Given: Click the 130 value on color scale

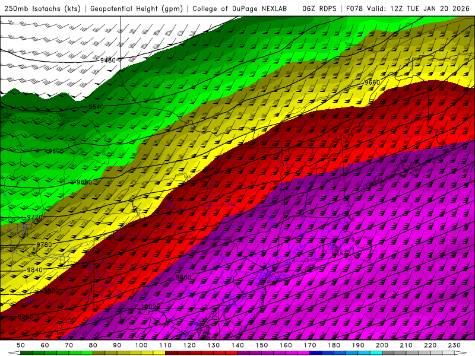Looking at the screenshot, I should point(214,345).
